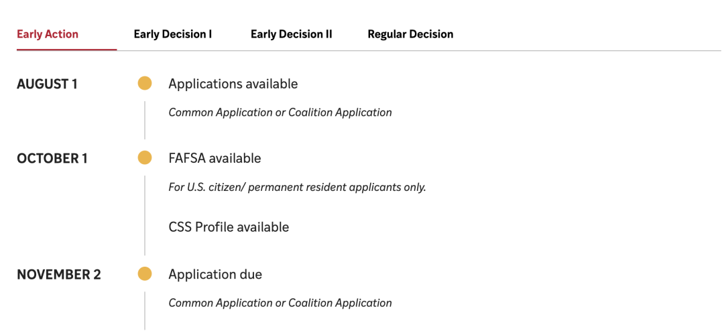This screenshot has height=331, width=724.
Task: Click the timeline line below the October 1 dot
Action: (x=145, y=214)
